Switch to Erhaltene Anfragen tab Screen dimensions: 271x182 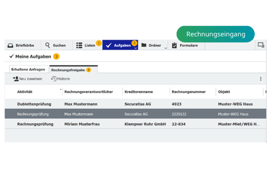point(29,69)
